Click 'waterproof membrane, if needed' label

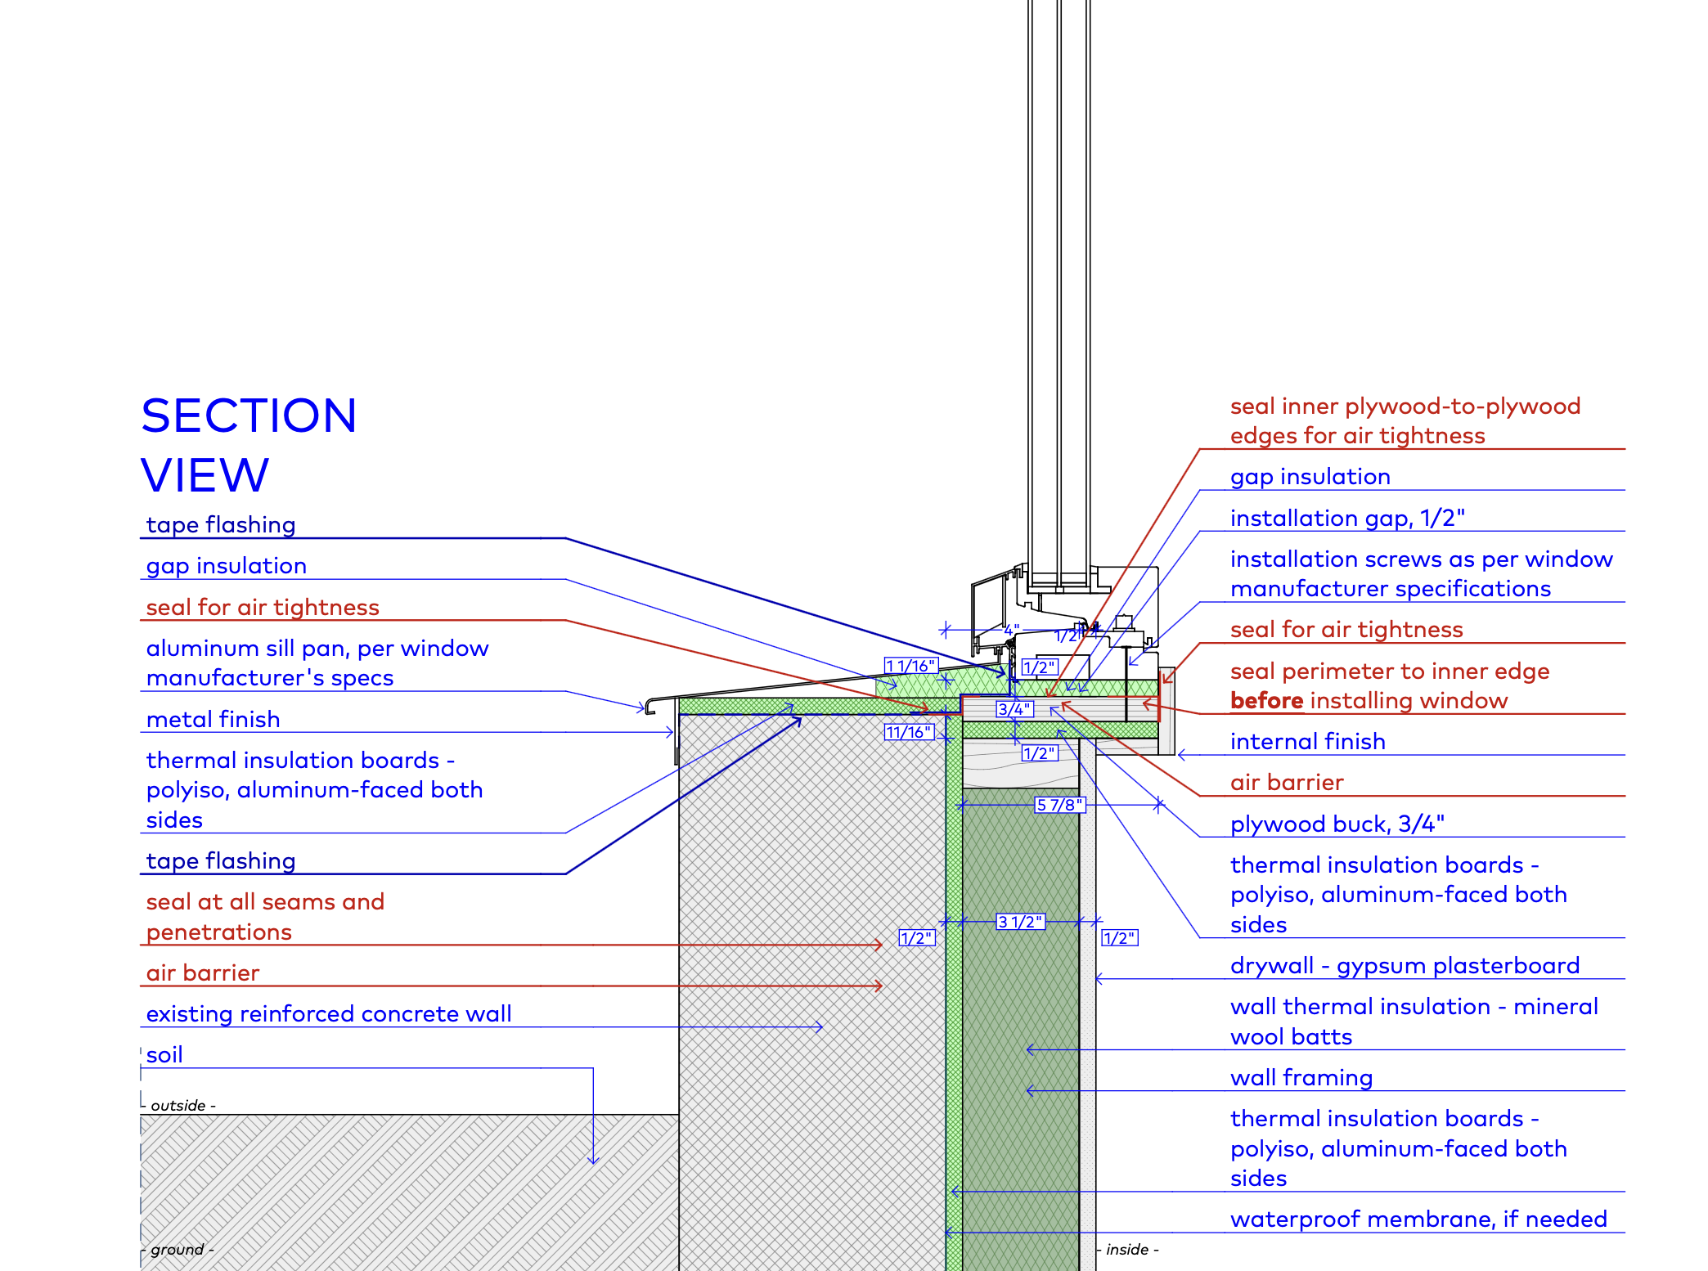click(x=1418, y=1219)
